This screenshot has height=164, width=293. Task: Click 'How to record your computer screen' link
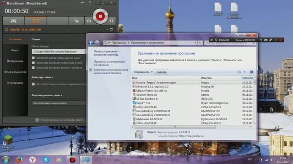pyautogui.click(x=62, y=120)
